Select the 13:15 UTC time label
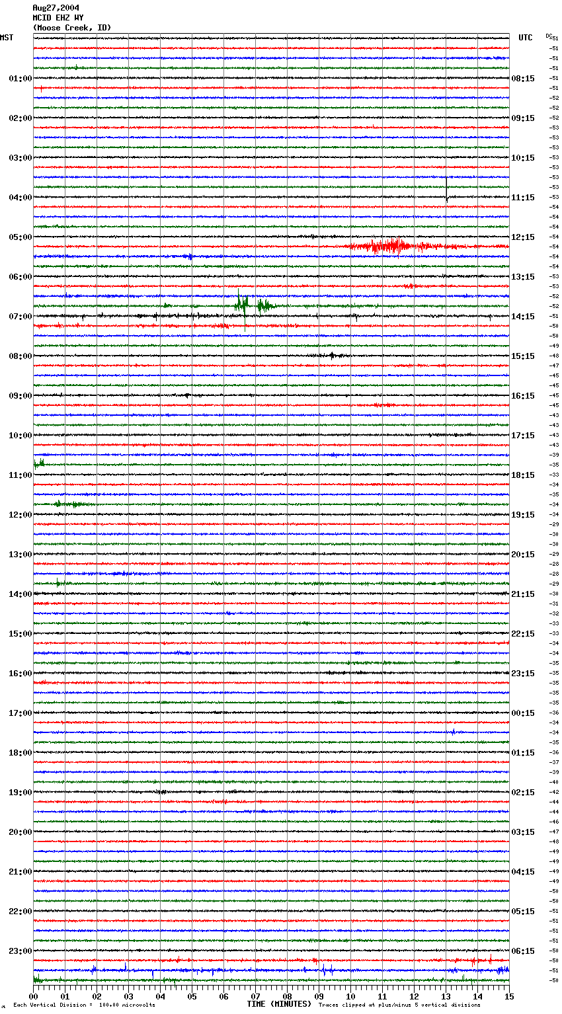Viewport: 562px width, 1014px height. (x=523, y=277)
